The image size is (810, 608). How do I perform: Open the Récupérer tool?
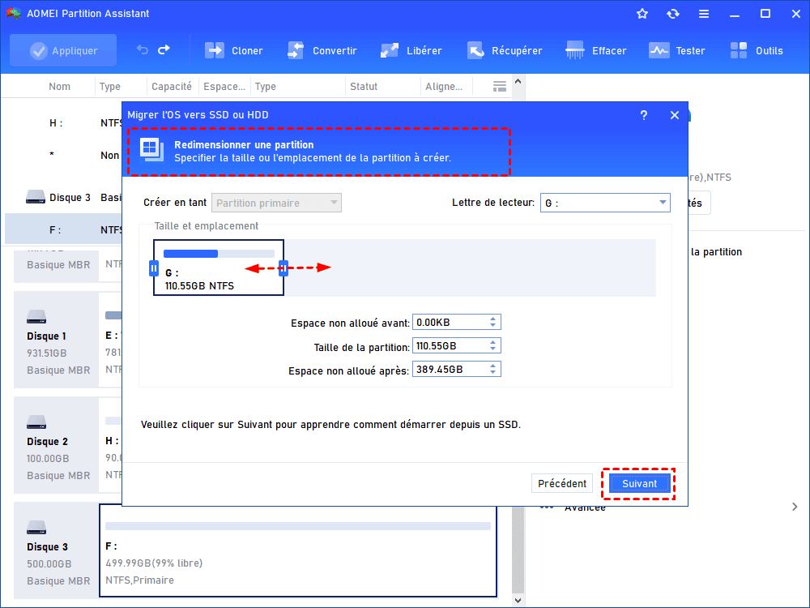click(x=505, y=50)
